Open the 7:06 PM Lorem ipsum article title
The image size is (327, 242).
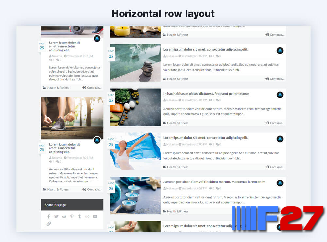click(64, 148)
